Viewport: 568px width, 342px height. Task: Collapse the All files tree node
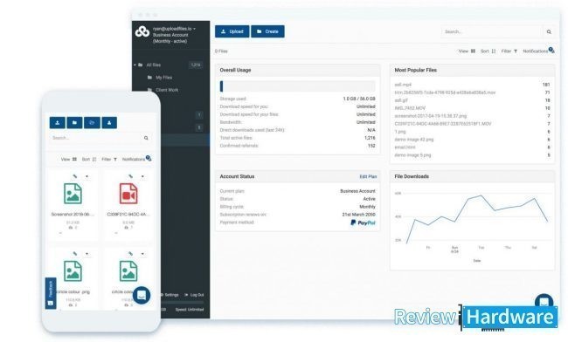[135, 65]
